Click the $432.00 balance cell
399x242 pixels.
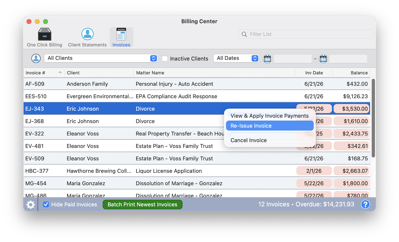pyautogui.click(x=358, y=84)
